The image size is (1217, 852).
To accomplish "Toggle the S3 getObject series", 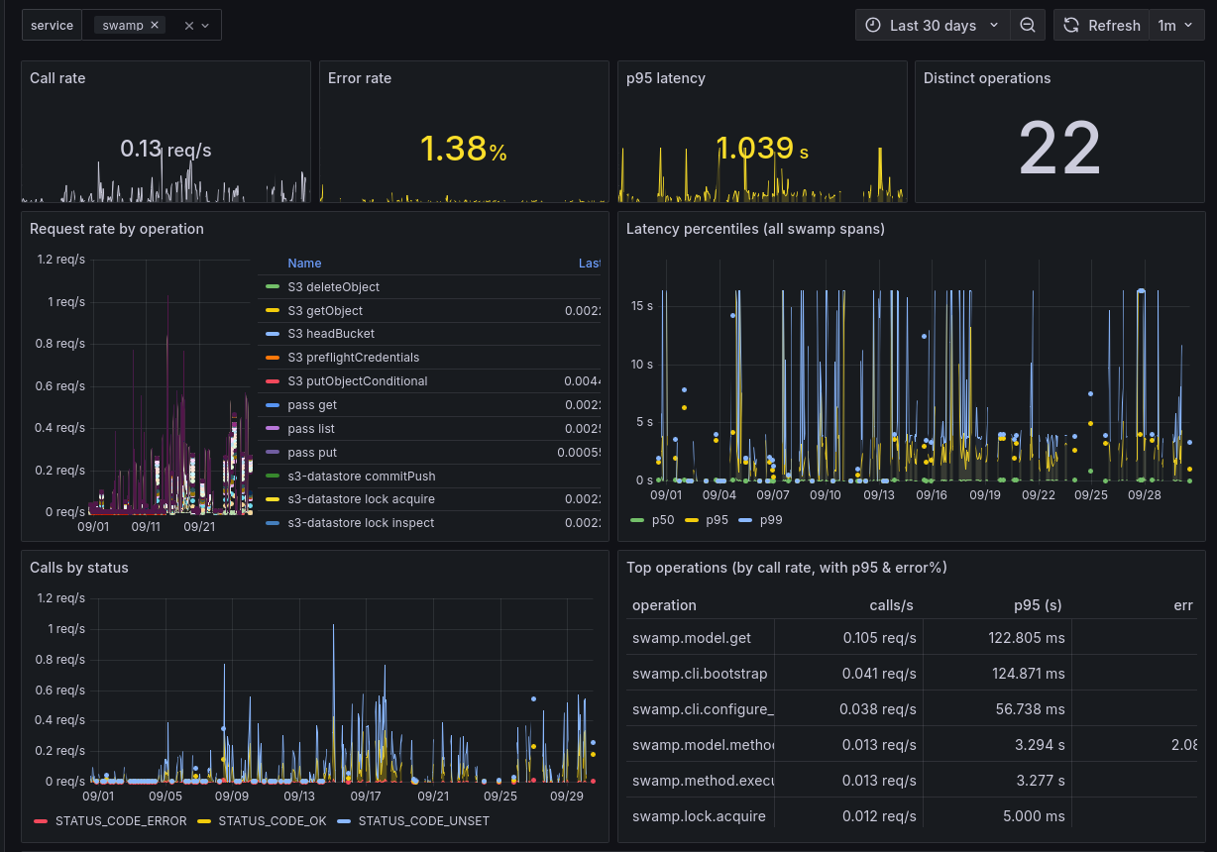I will [325, 311].
